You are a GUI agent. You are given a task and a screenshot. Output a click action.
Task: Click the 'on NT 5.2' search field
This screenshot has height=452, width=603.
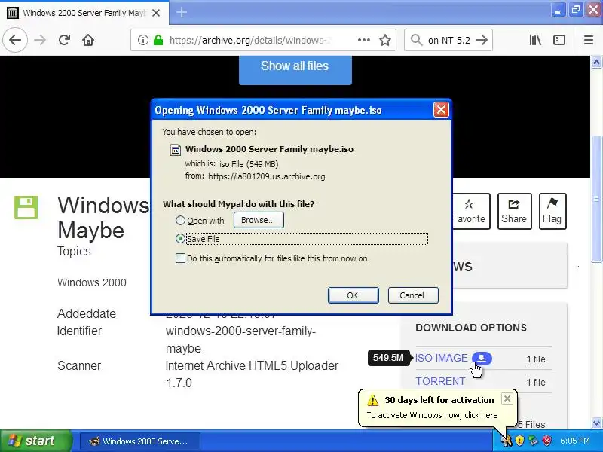tap(448, 40)
